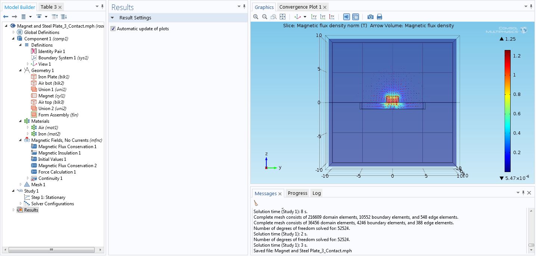Image resolution: width=536 pixels, height=256 pixels.
Task: Take an image snapshot with the camera icon
Action: click(x=370, y=17)
